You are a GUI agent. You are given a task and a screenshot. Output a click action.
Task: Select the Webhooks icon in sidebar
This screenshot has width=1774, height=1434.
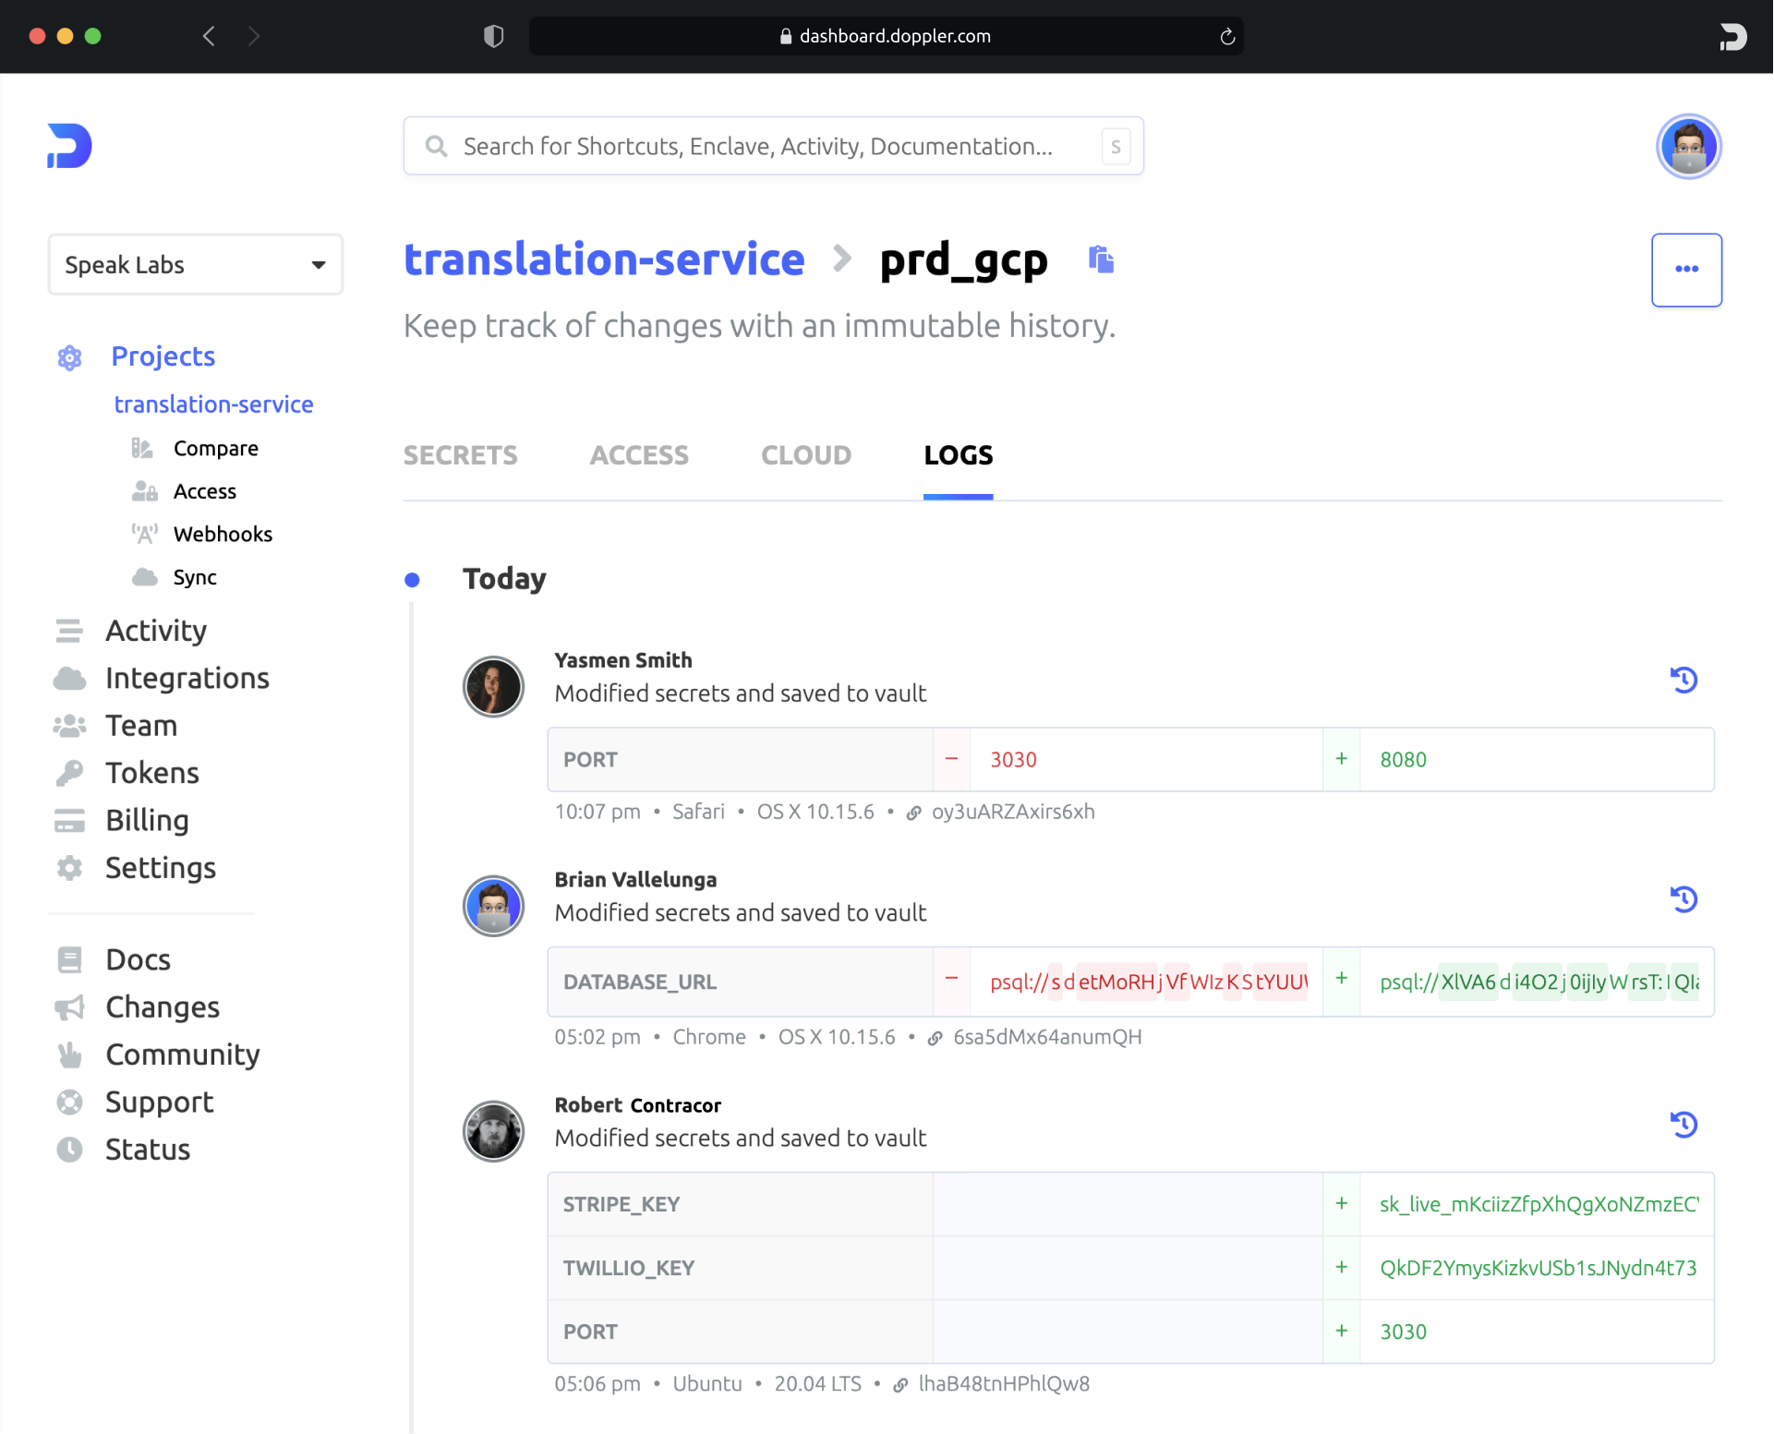pyautogui.click(x=144, y=534)
